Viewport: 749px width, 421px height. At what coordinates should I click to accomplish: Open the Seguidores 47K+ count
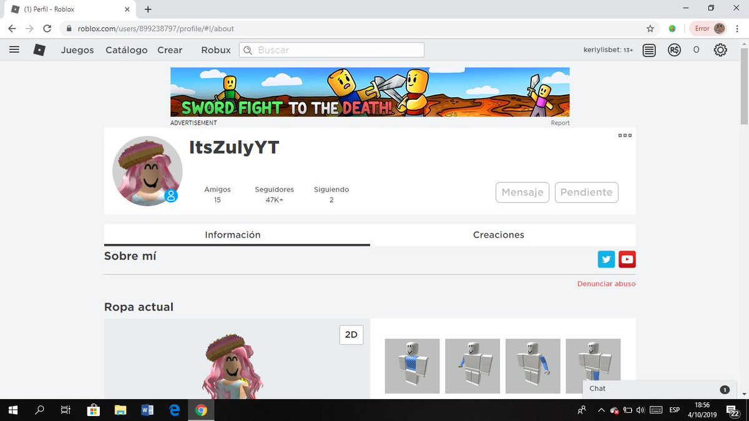pyautogui.click(x=274, y=194)
